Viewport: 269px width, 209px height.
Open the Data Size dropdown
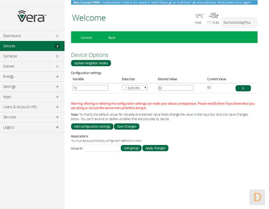point(134,88)
